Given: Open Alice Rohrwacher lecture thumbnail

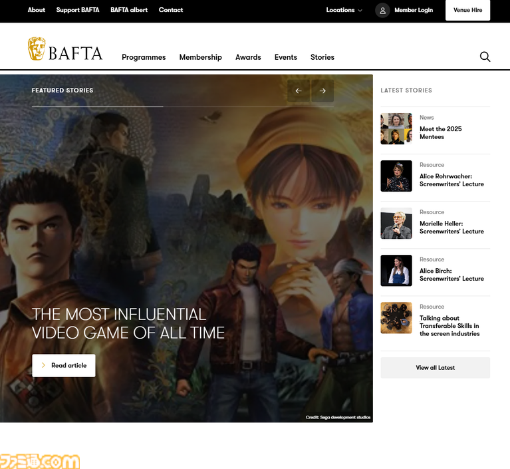Looking at the screenshot, I should [396, 176].
